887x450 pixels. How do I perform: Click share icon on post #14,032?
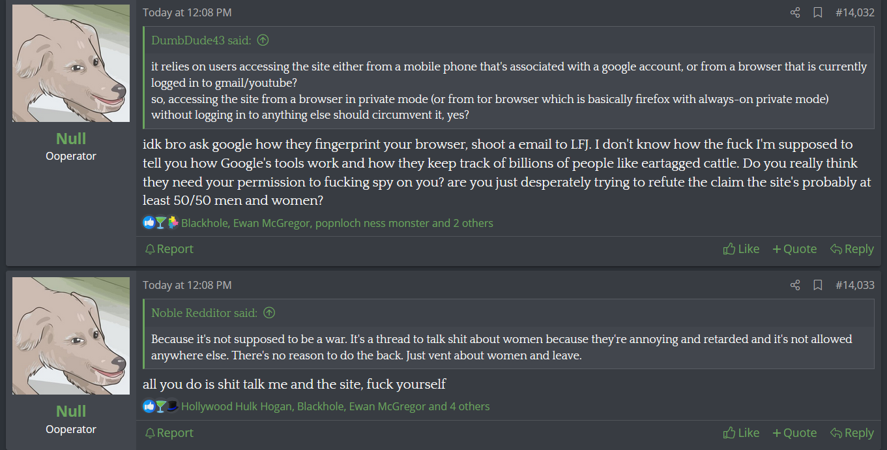pyautogui.click(x=795, y=12)
